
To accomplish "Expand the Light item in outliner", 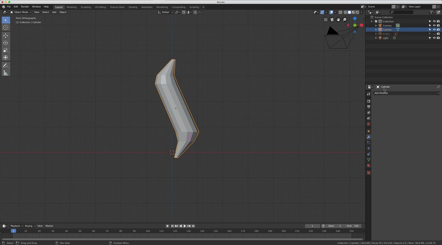I will [376, 38].
